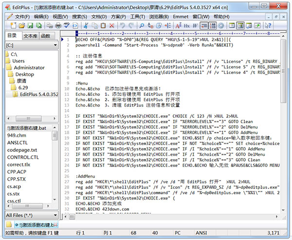
Task: Toggle the full screen toolbar button
Action: [257, 25]
